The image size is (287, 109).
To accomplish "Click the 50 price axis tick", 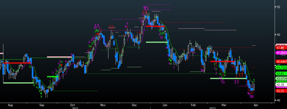I will tap(279, 34).
